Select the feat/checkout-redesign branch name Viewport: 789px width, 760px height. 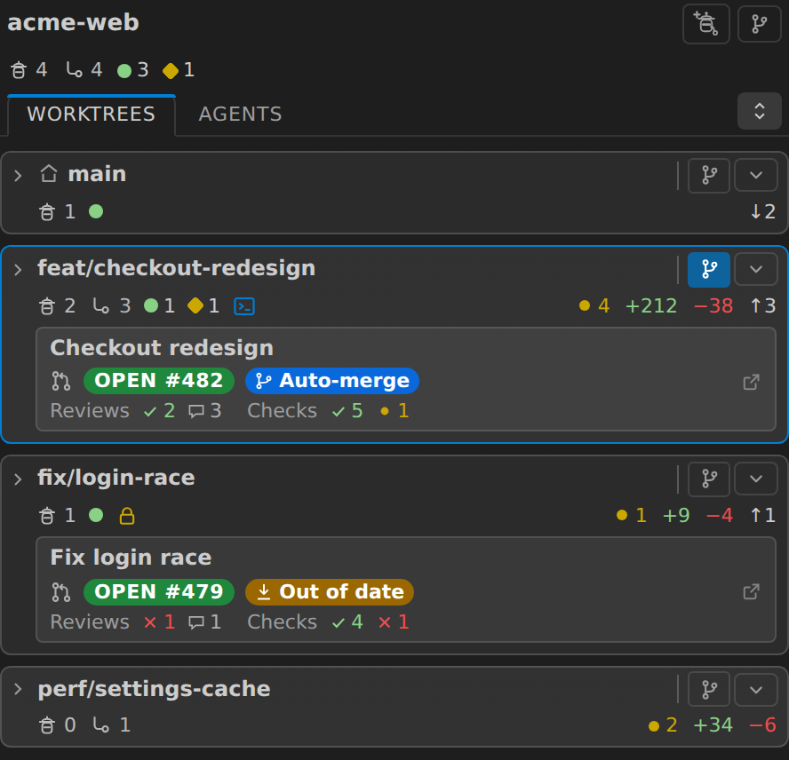pyautogui.click(x=177, y=268)
